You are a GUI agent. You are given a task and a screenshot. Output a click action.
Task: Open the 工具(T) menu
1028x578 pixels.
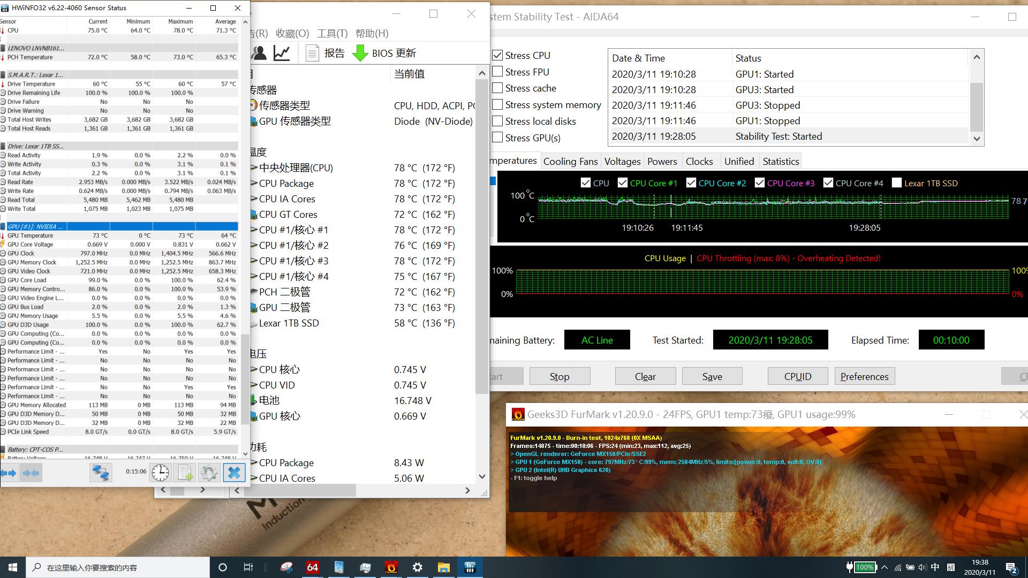pyautogui.click(x=332, y=34)
